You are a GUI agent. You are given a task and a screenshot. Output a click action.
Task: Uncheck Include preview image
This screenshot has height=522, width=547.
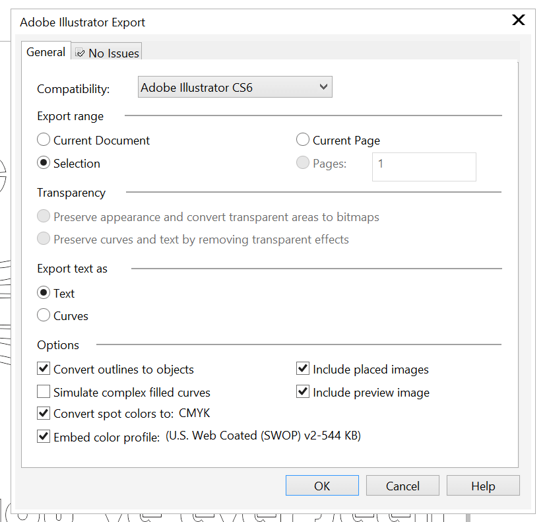tap(302, 391)
